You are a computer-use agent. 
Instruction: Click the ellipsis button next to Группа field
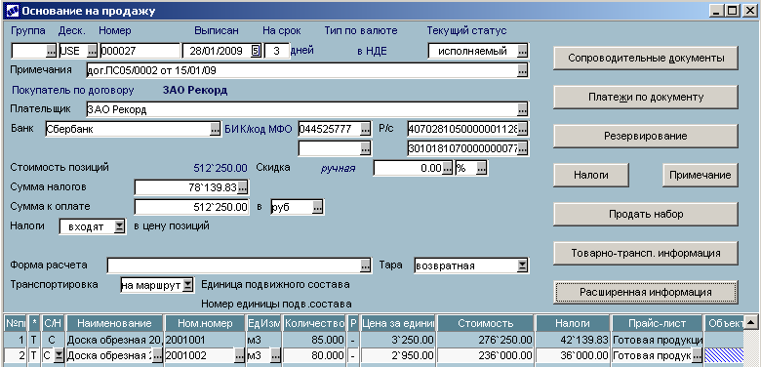(52, 51)
